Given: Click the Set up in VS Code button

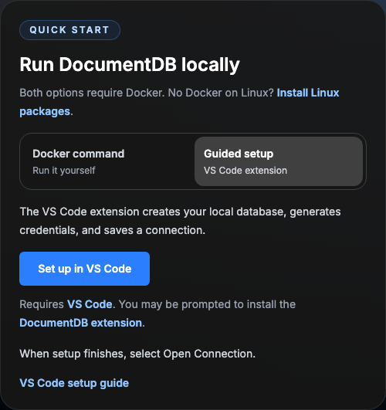Looking at the screenshot, I should [84, 269].
